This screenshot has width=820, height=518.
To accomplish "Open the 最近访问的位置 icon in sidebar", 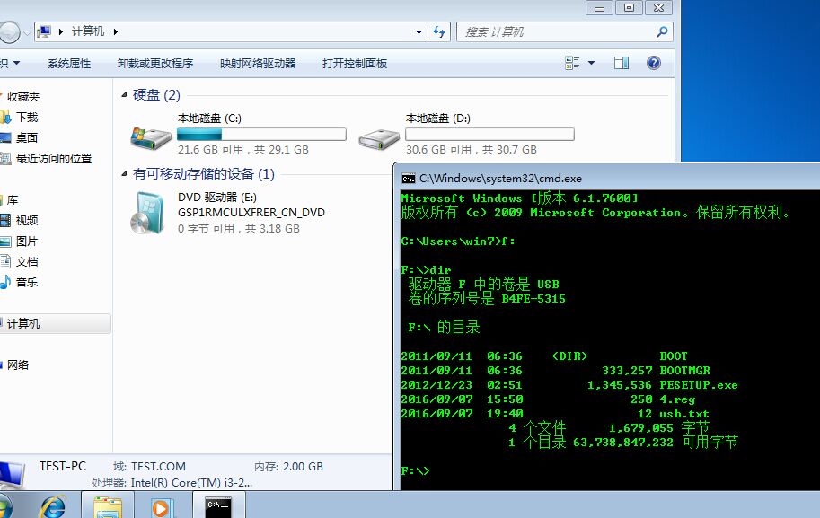I will pos(5,158).
